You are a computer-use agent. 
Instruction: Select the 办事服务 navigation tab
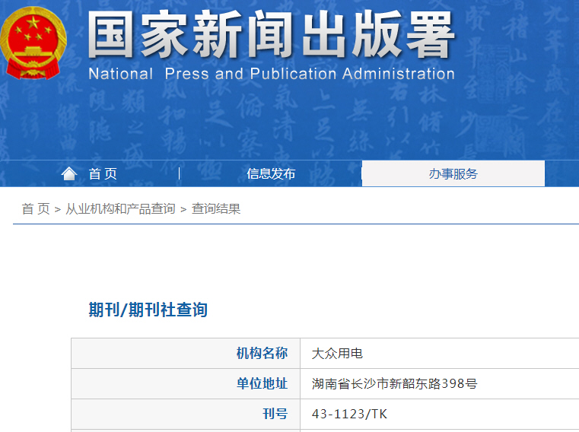click(453, 173)
